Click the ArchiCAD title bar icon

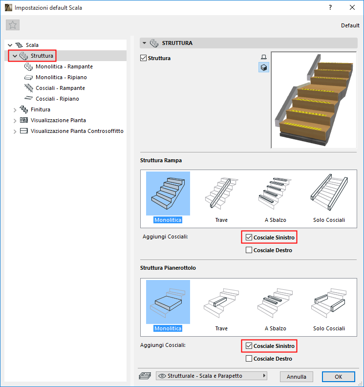(8, 8)
